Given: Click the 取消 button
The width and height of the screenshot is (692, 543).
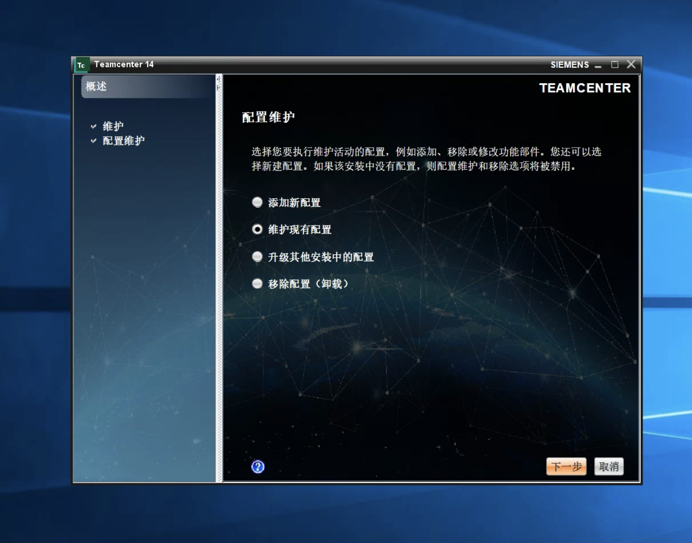Looking at the screenshot, I should click(609, 466).
